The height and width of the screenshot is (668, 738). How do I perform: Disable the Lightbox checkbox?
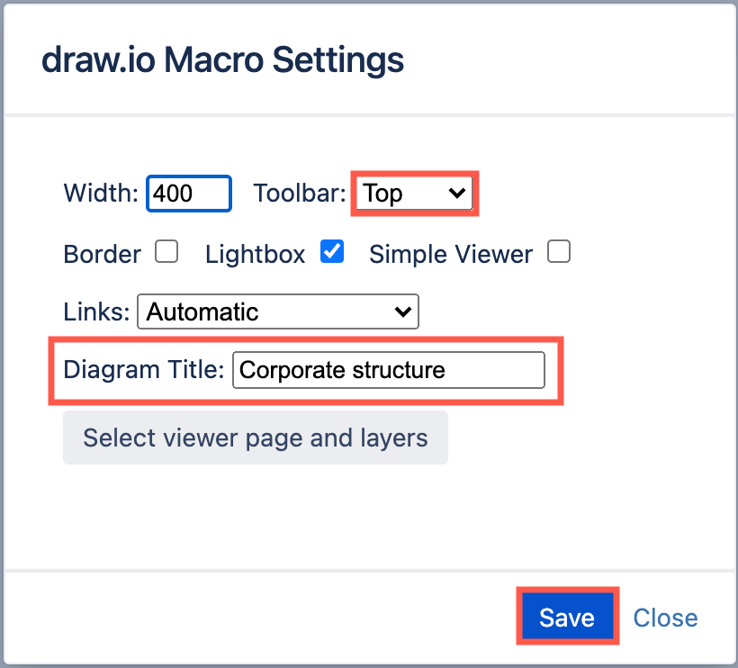pyautogui.click(x=331, y=254)
